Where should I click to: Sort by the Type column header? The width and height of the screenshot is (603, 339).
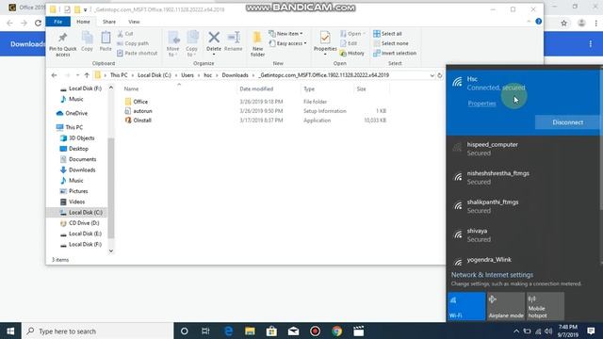tap(309, 89)
